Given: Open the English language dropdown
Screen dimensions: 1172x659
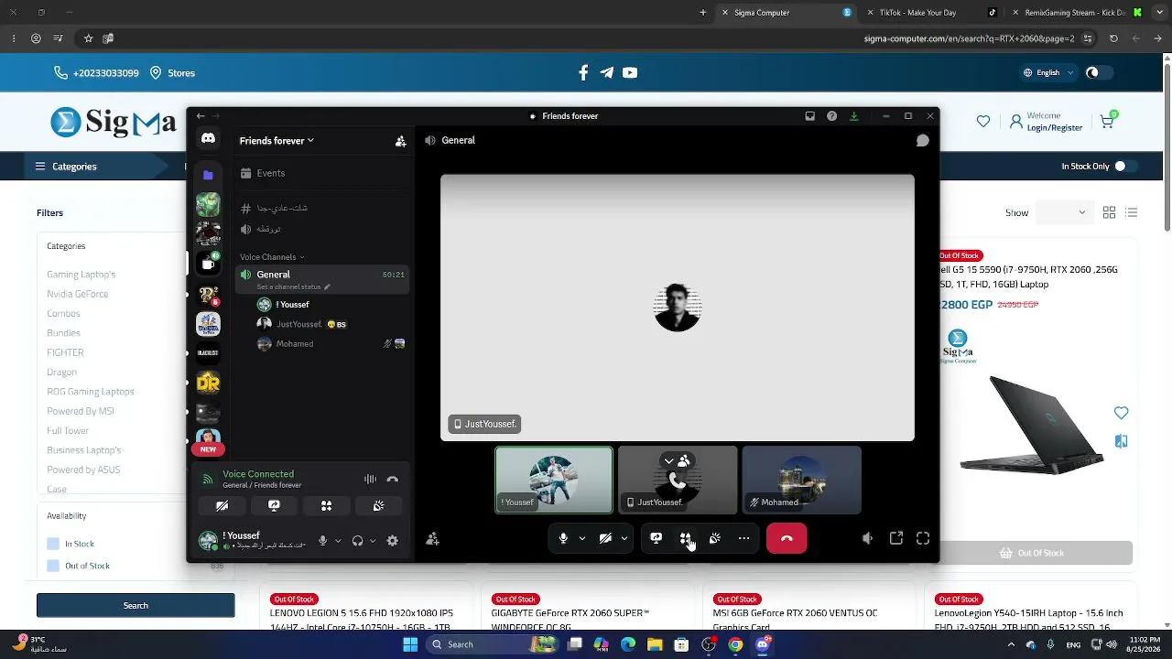Looking at the screenshot, I should click(1047, 72).
